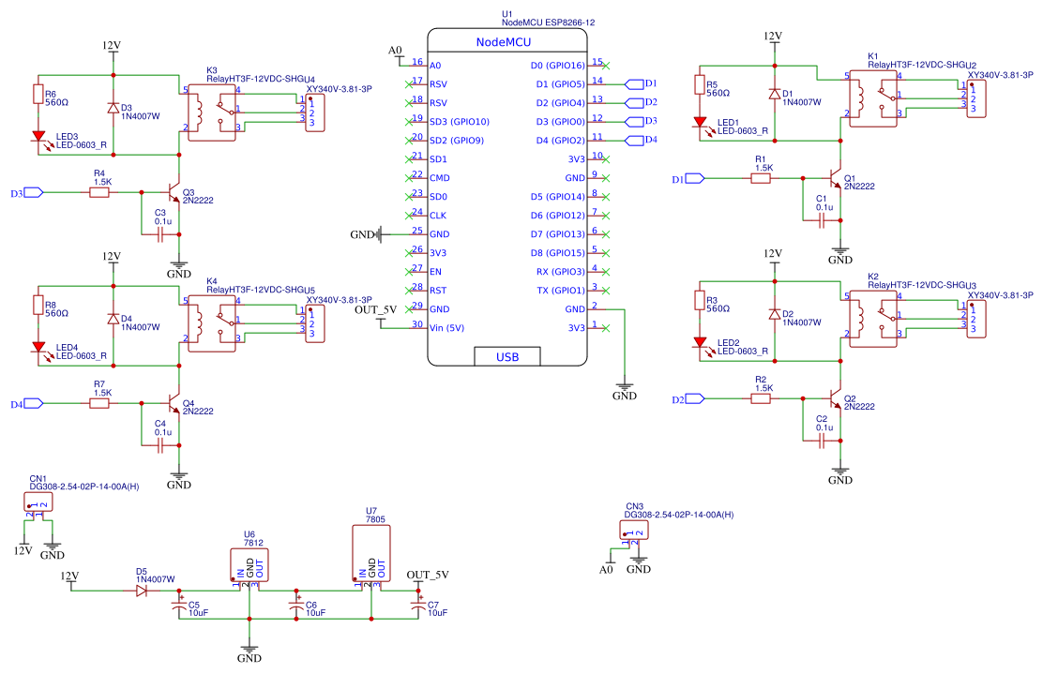Click the K1 relay symbol
This screenshot has width=1043, height=674.
pyautogui.click(x=873, y=98)
